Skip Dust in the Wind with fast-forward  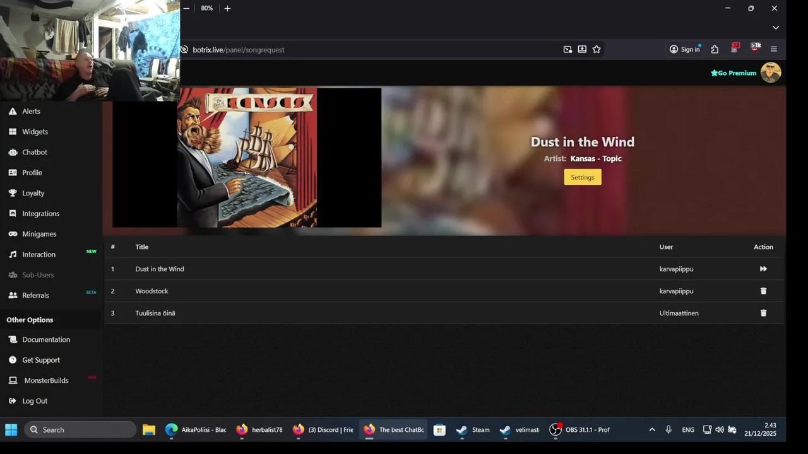(x=763, y=269)
